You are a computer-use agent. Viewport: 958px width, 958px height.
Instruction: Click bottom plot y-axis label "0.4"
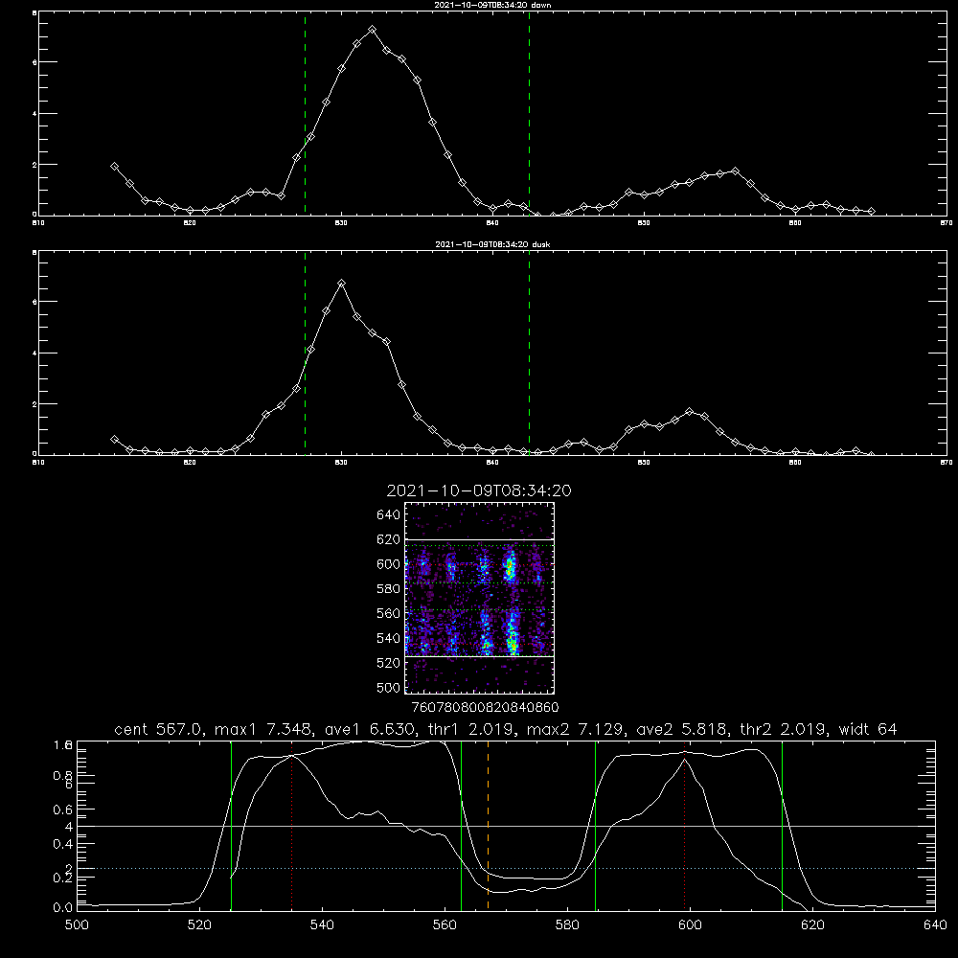[63, 844]
